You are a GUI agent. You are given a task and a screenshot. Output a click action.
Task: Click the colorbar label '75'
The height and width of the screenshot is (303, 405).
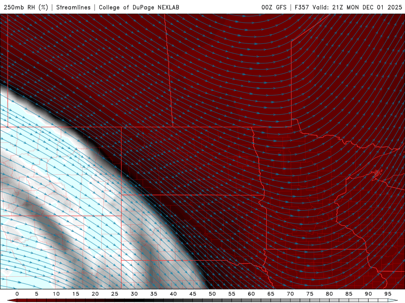[x=310, y=294]
